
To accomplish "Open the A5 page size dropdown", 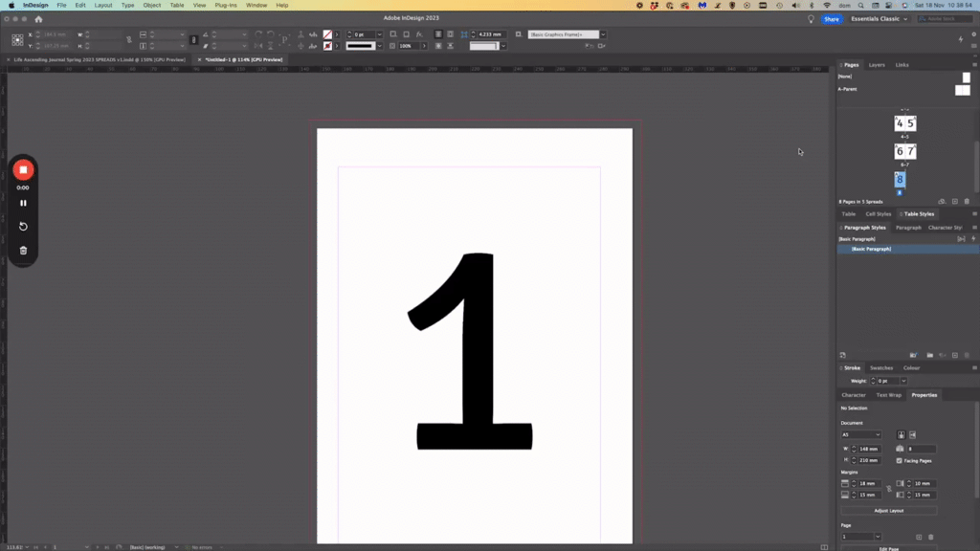I will (x=861, y=435).
